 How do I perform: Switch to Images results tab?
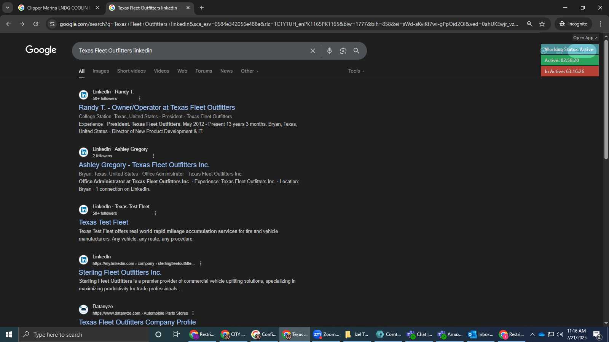tap(100, 71)
